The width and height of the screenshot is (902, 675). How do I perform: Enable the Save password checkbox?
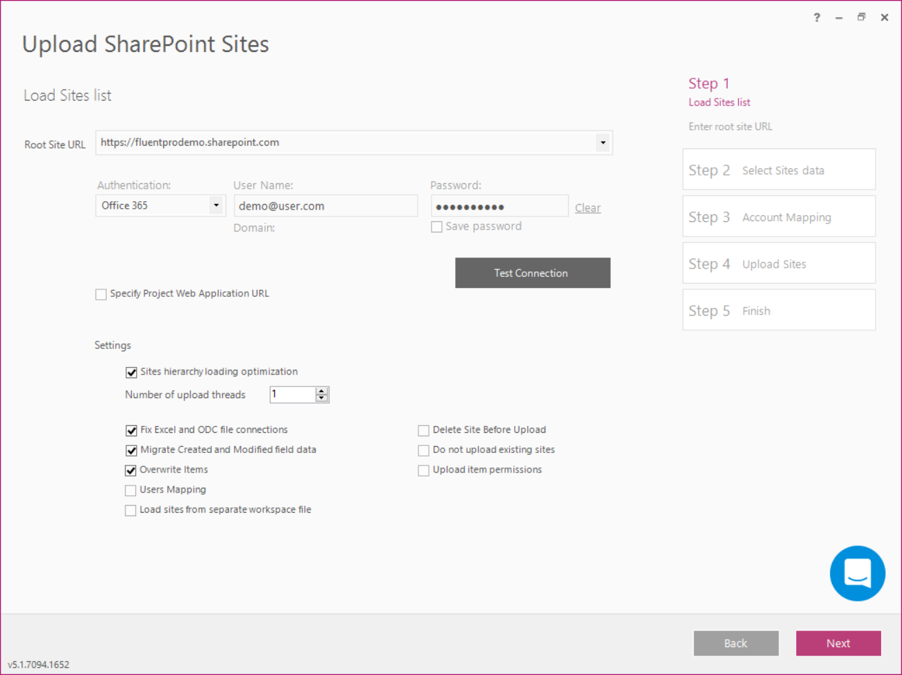click(436, 227)
